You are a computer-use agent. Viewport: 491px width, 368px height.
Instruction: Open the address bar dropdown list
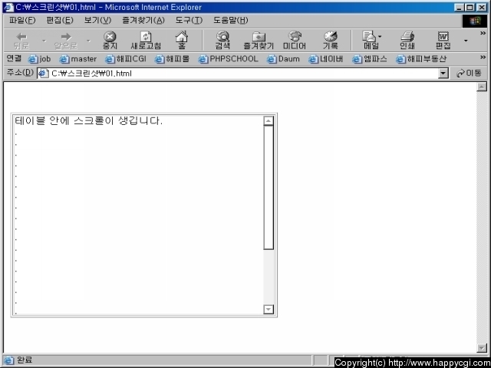point(443,74)
